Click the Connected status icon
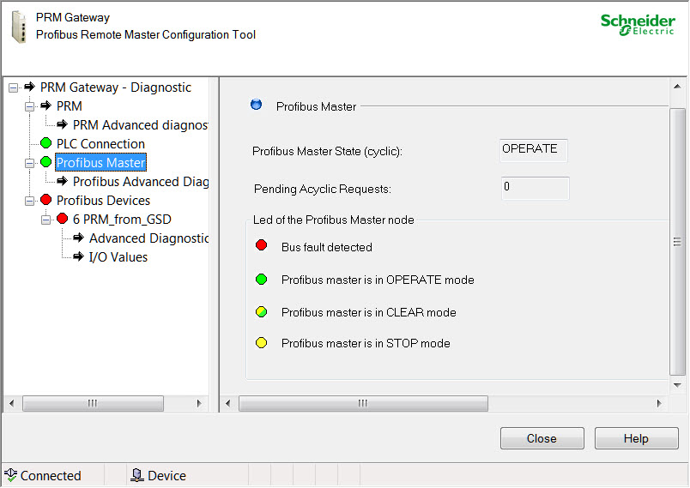 pos(10,475)
